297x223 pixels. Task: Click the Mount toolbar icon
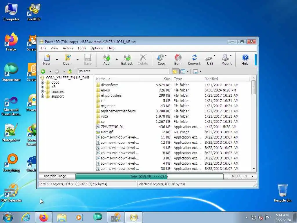pyautogui.click(x=226, y=59)
